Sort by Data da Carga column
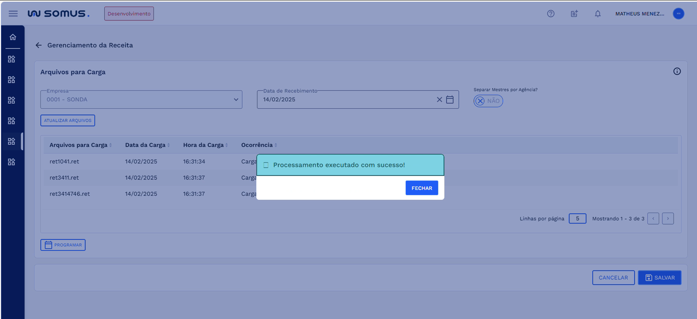The height and width of the screenshot is (319, 697). (168, 145)
